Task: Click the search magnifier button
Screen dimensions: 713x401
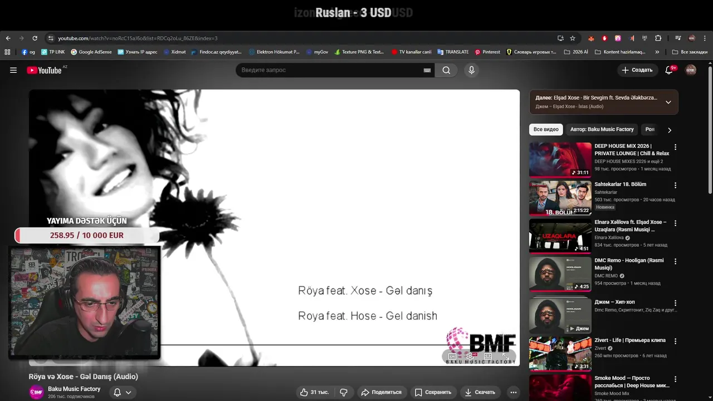Action: (446, 70)
